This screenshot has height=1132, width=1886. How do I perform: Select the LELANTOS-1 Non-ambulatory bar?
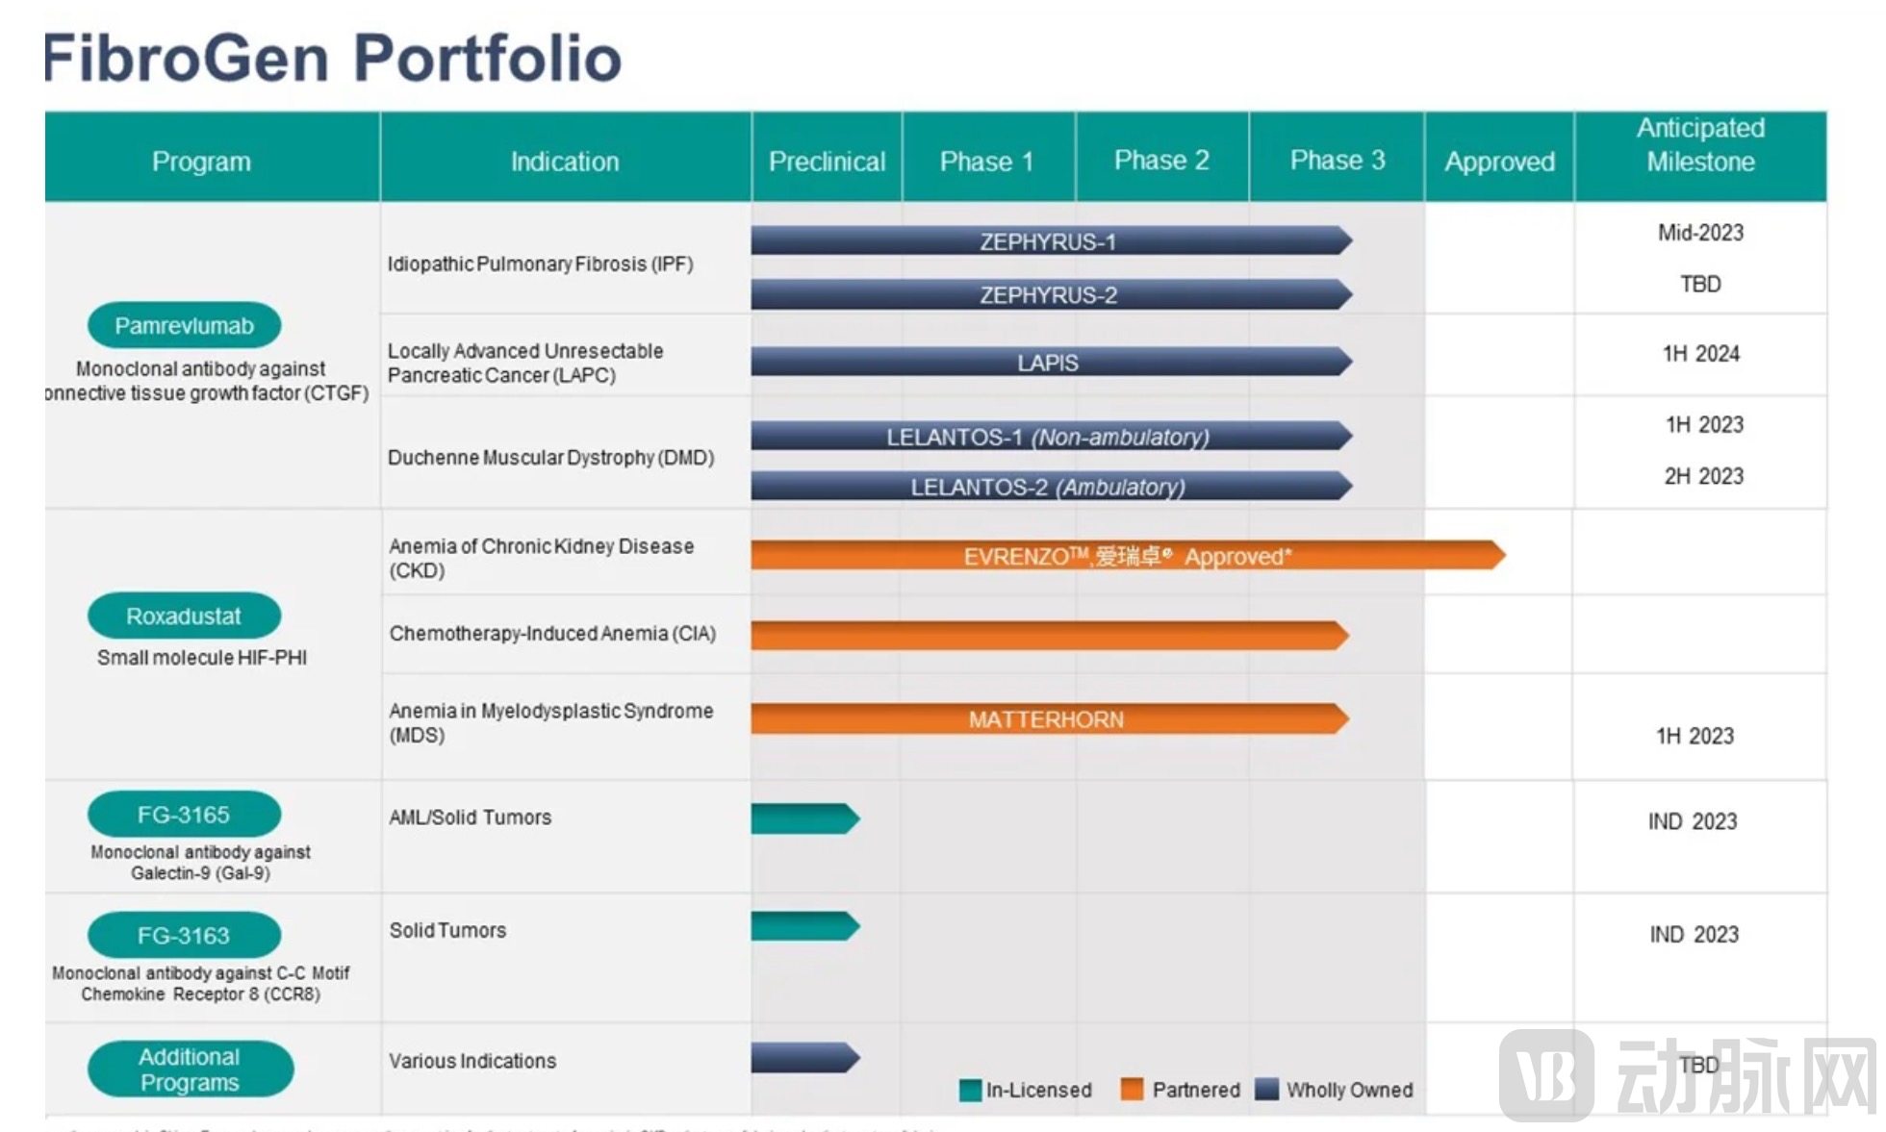(1049, 437)
